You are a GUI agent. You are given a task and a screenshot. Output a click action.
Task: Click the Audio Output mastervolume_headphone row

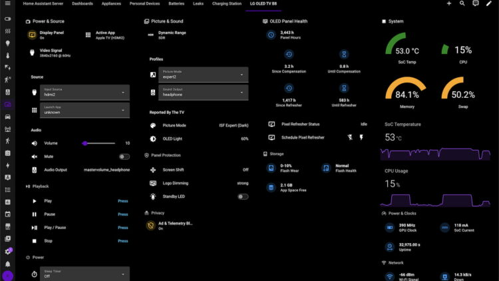point(81,170)
